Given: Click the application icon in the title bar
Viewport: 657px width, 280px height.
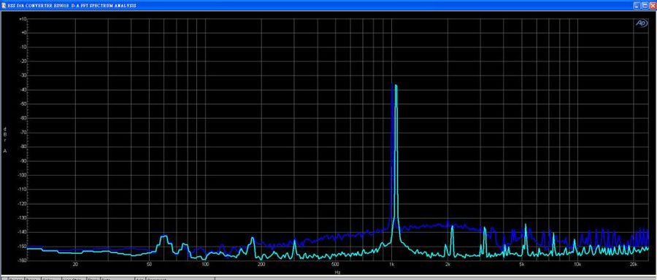Looking at the screenshot, I should [x=4, y=5].
